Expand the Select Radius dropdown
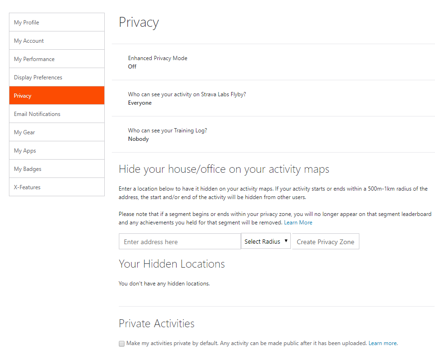Viewport: 435px width, 354px height. tap(266, 241)
